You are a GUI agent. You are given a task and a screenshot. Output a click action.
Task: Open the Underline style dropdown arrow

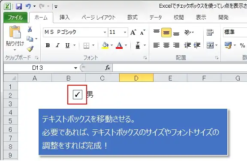[74, 45]
